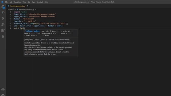171x96 pixels.
Task: Click the Python file icon in the tab
Action: pyautogui.click(x=8, y=6)
